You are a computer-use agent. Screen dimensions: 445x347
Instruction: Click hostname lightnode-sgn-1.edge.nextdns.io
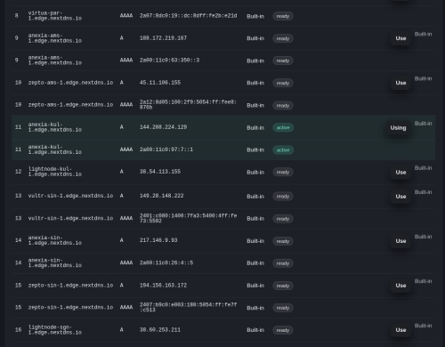tap(55, 330)
